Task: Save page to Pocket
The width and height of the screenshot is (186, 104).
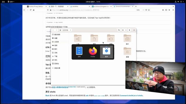Action: (x=146, y=10)
